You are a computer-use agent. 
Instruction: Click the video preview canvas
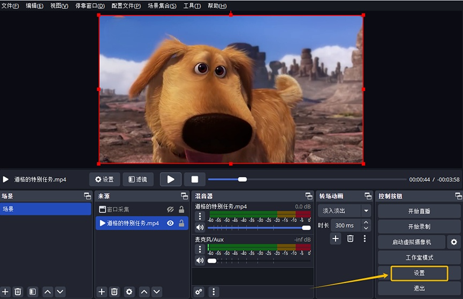[x=231, y=89]
